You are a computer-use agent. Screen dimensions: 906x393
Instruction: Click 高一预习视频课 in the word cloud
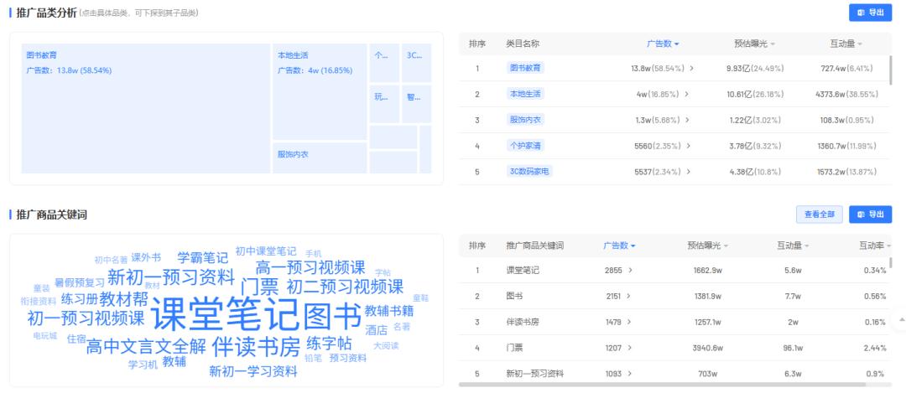310,267
